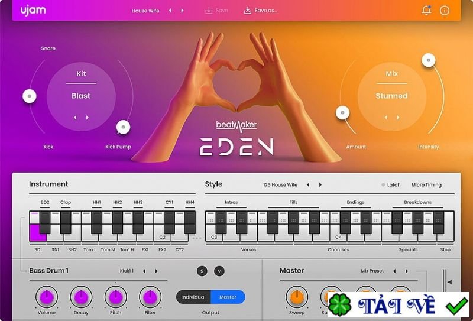Click the C4 key in Style keyboard

pos(337,237)
